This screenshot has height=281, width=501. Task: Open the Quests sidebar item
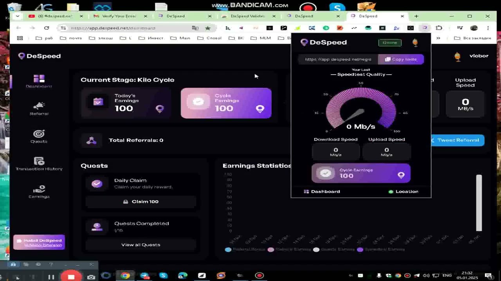click(x=39, y=137)
